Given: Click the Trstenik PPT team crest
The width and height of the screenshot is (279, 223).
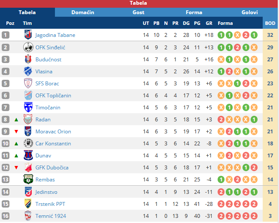Looking at the screenshot, I should [28, 204].
